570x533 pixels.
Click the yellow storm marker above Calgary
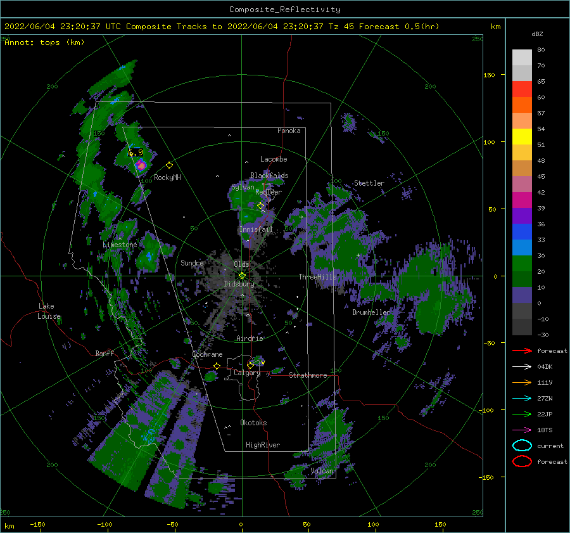[250, 365]
